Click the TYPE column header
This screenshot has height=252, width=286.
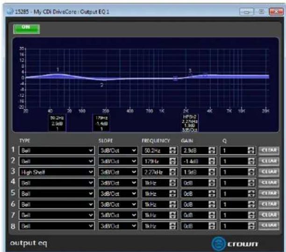click(25, 140)
